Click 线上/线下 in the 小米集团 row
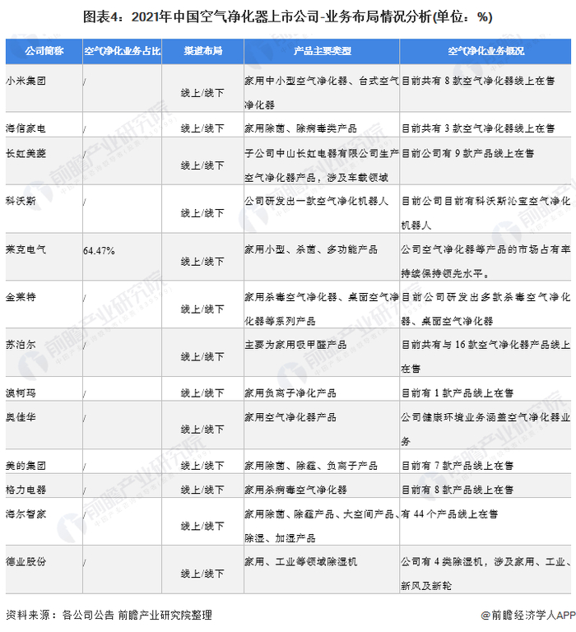Image resolution: width=576 pixels, height=632 pixels. 202,93
